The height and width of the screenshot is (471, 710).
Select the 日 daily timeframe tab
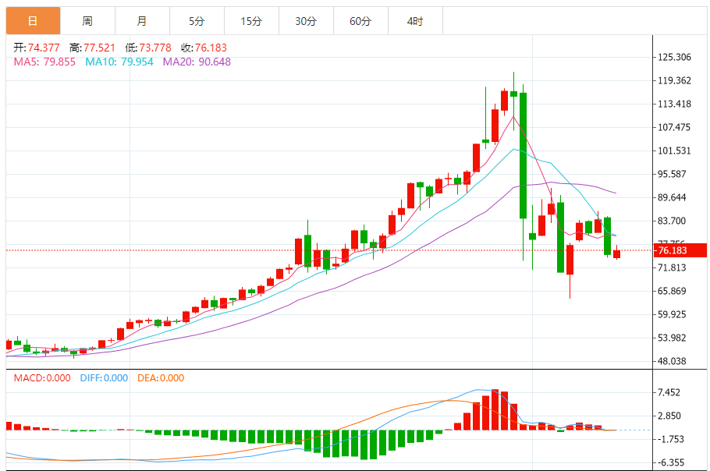coord(33,21)
